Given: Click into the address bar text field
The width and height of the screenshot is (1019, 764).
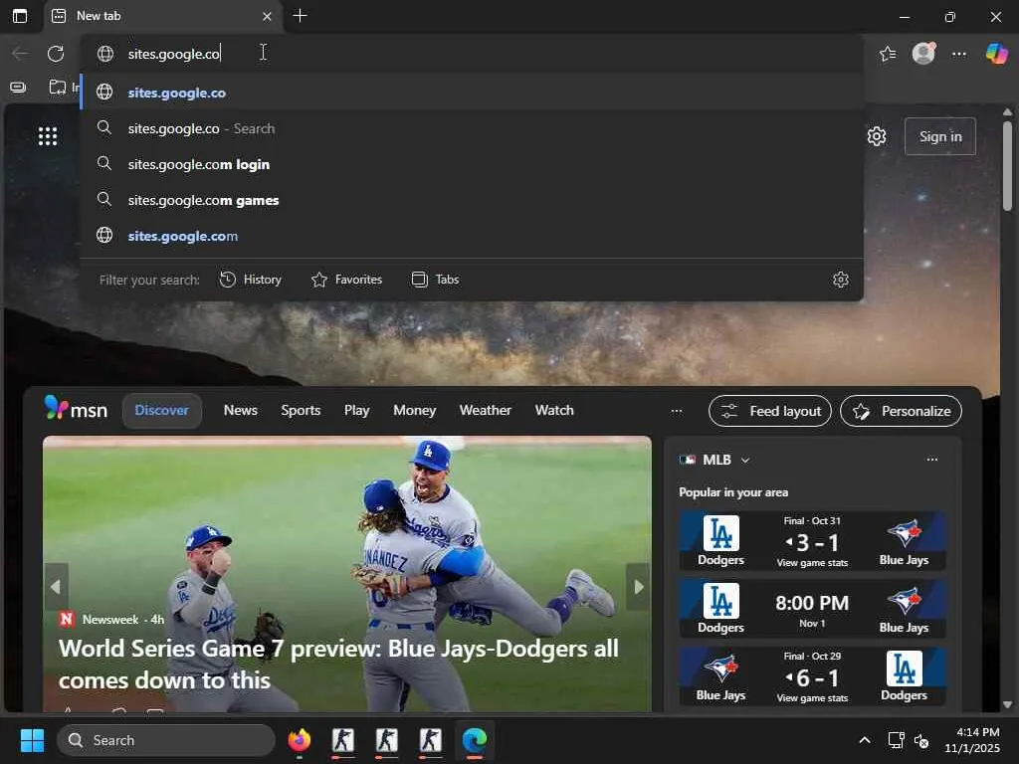Looking at the screenshot, I should pos(472,54).
